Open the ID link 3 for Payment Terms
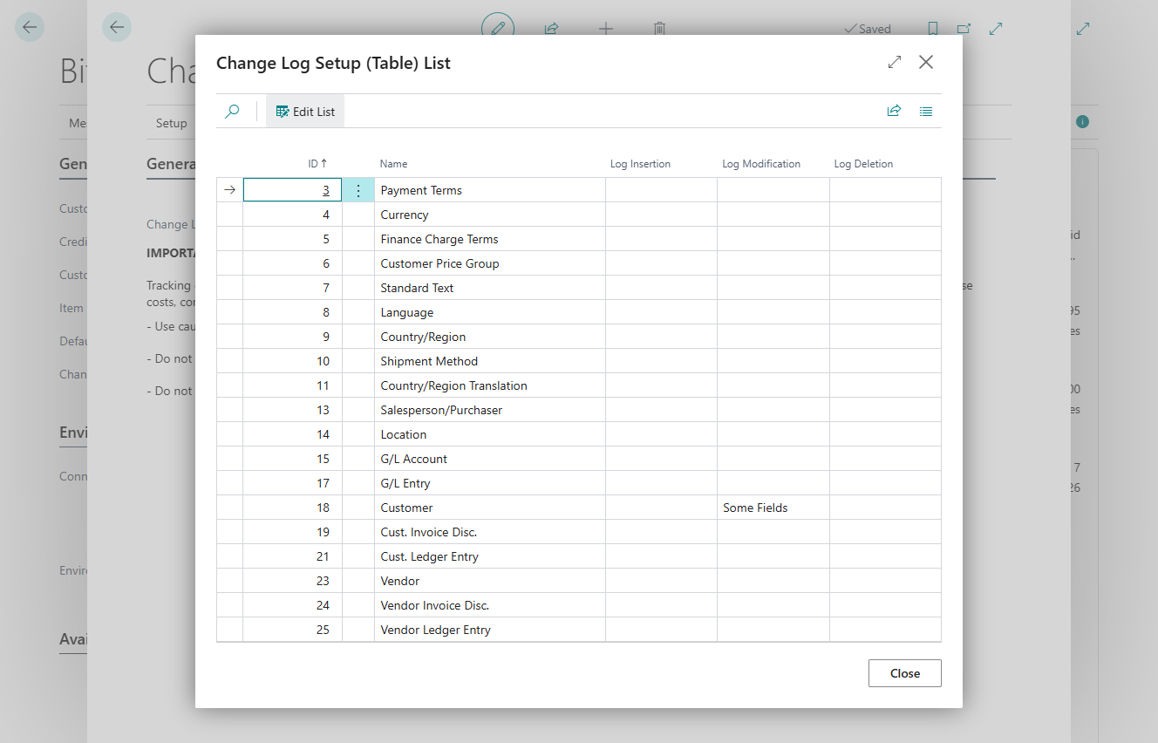This screenshot has height=743, width=1158. [x=326, y=190]
